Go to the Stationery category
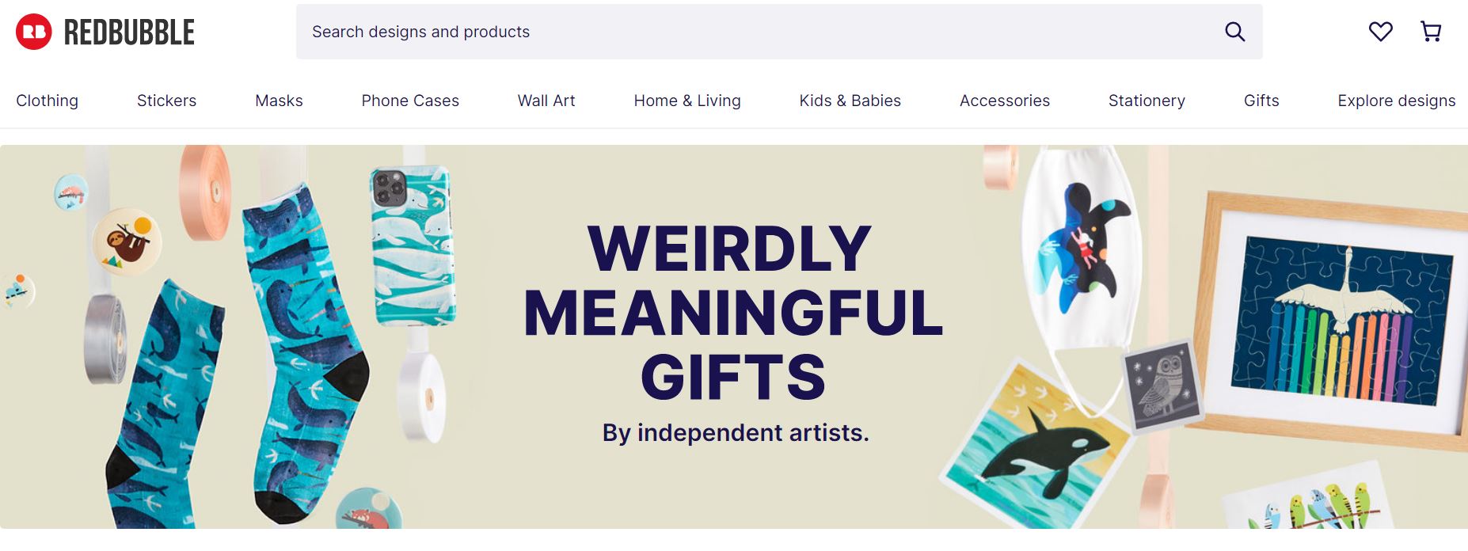 pyautogui.click(x=1147, y=101)
